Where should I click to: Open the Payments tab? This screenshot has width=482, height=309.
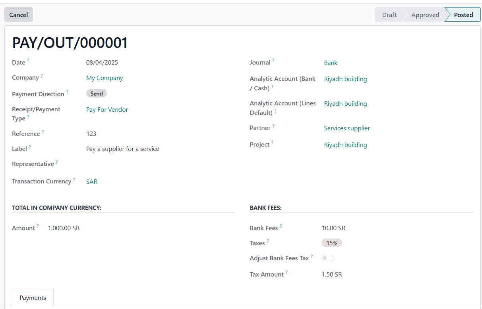coord(33,298)
